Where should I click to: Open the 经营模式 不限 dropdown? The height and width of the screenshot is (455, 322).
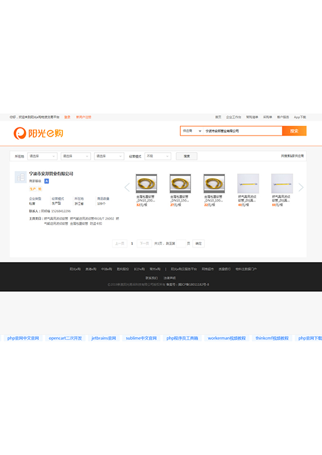tap(158, 156)
